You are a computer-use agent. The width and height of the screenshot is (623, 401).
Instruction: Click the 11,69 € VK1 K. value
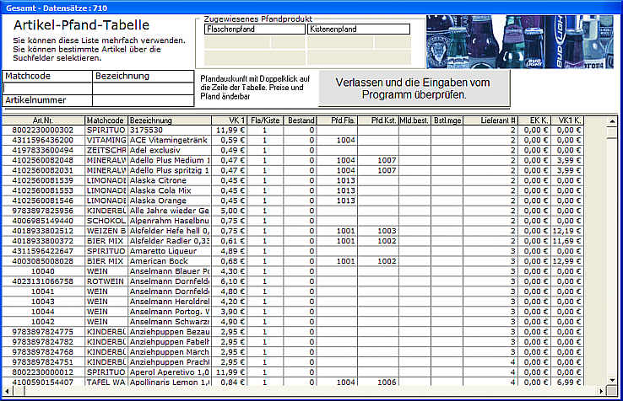point(567,241)
